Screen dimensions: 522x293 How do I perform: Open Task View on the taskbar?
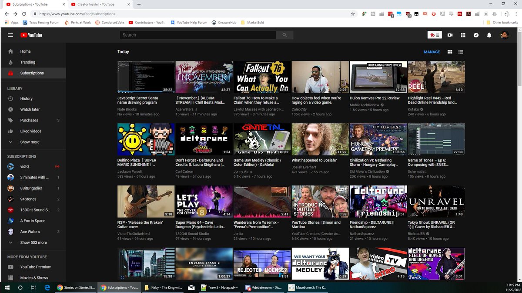click(x=33, y=288)
